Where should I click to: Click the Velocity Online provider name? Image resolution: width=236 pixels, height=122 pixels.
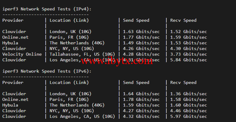pos(22,54)
